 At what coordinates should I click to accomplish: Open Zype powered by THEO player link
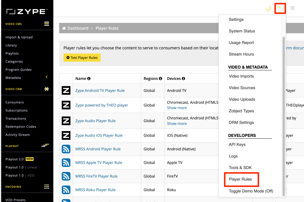[102, 105]
